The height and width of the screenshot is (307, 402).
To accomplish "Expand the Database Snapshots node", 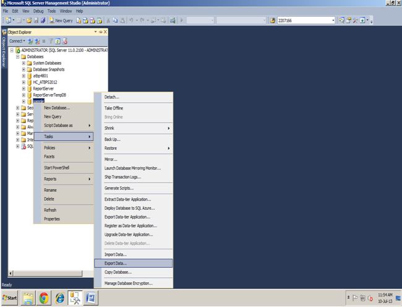I will [x=24, y=69].
